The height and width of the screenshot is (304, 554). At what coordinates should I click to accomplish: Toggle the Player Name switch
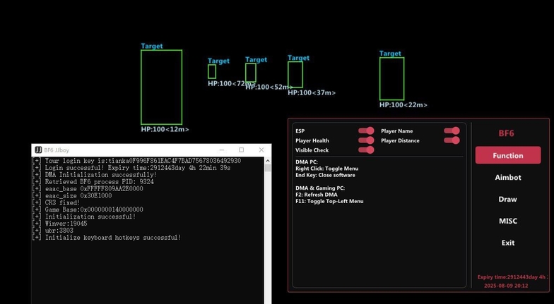452,131
